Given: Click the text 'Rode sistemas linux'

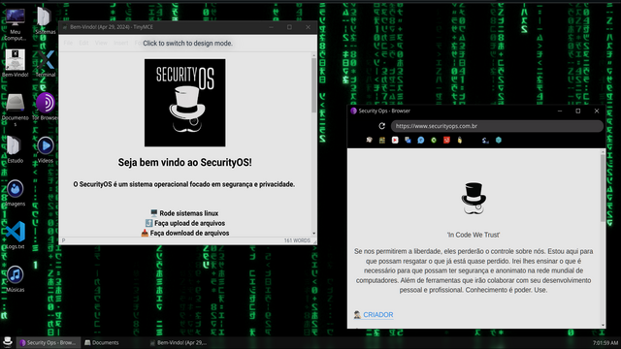Looking at the screenshot, I should [x=188, y=213].
